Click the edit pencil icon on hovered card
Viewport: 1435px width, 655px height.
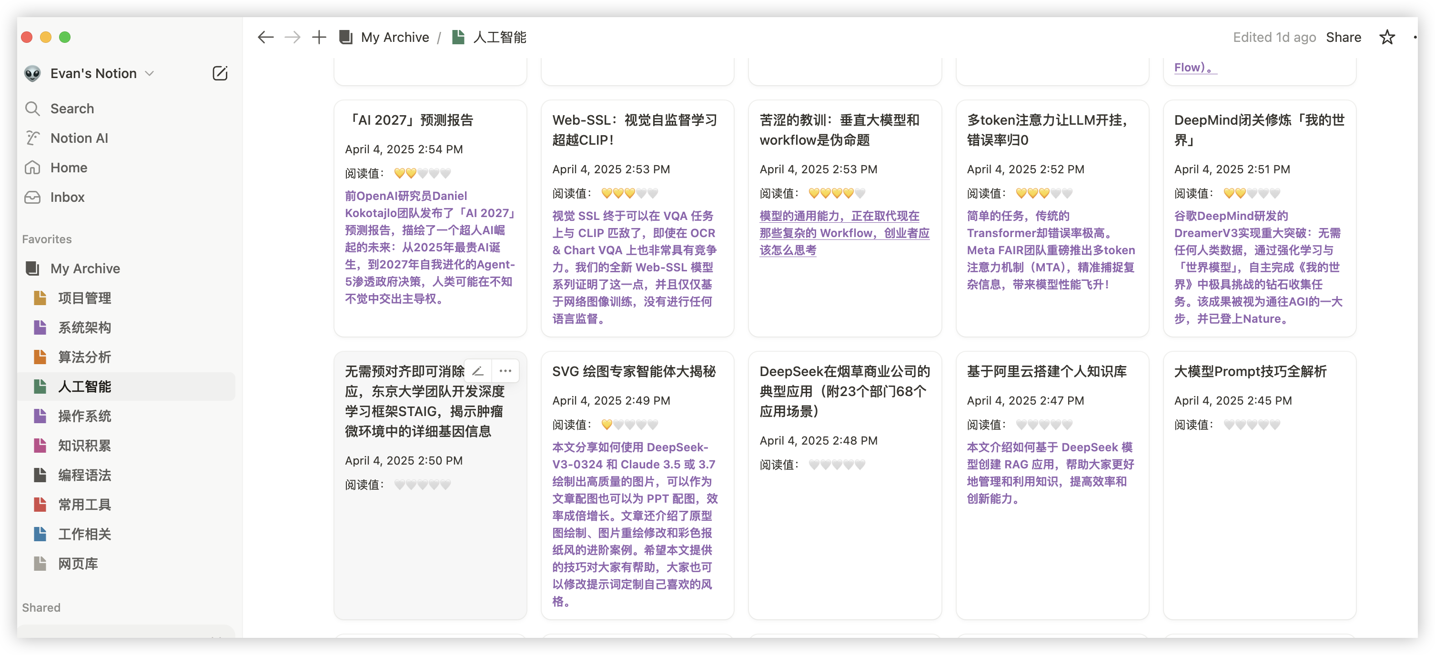click(x=478, y=371)
